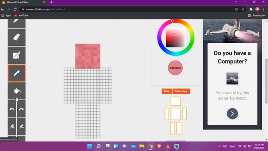The height and width of the screenshot is (151, 268).
Task: Select the Eraser tool
Action: tap(17, 37)
